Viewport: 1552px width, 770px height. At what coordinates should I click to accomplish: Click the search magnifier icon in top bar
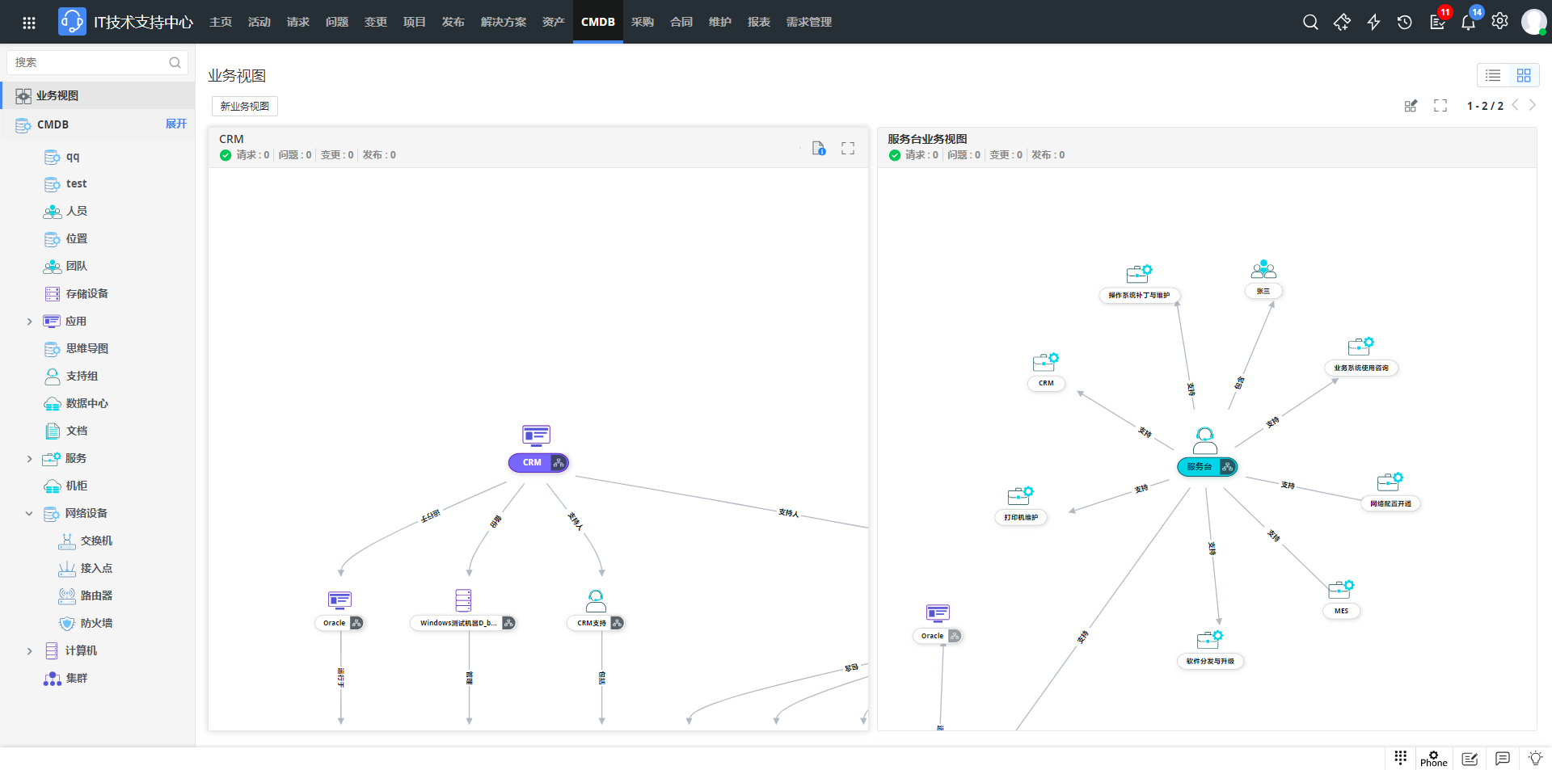coord(1310,22)
